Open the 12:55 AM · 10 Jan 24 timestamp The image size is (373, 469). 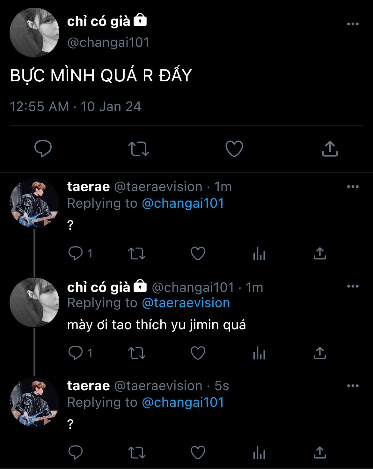coord(75,107)
